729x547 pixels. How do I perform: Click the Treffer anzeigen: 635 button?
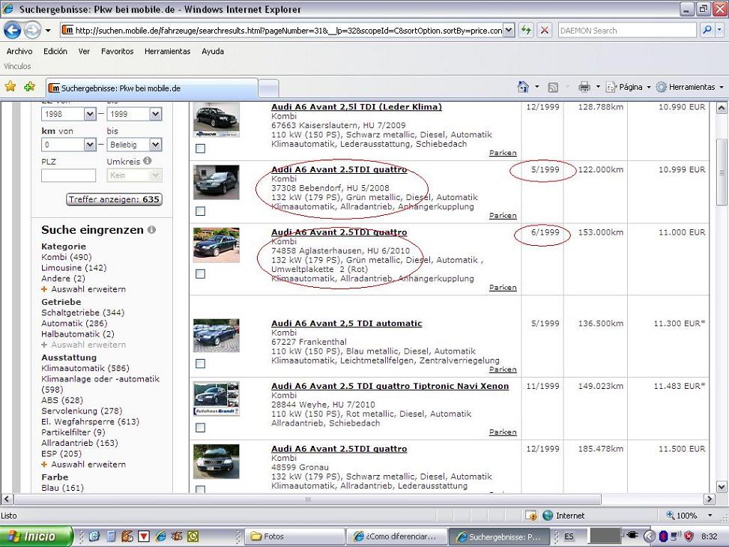pos(115,199)
